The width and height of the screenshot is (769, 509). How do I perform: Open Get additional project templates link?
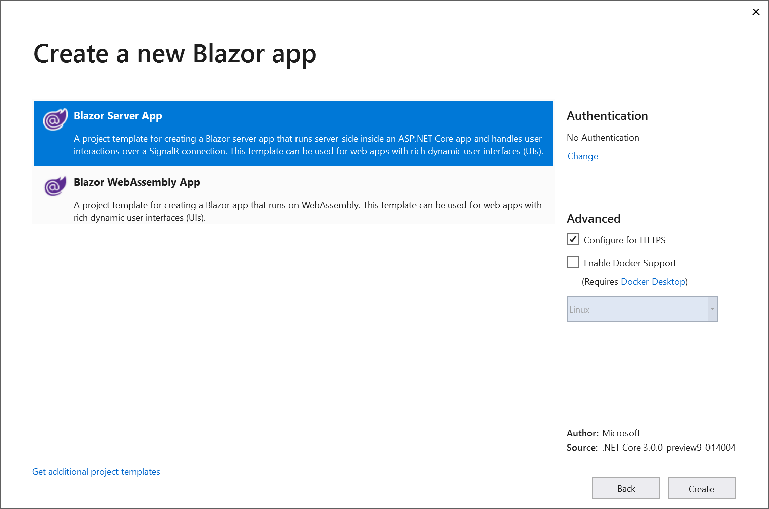click(96, 472)
